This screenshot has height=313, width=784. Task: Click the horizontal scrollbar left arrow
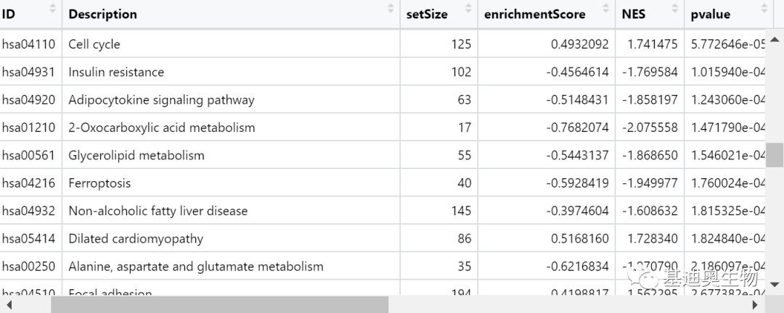point(8,305)
